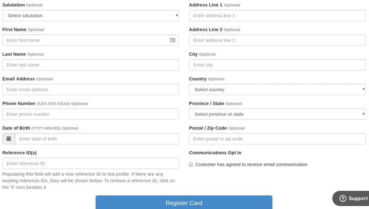Click into the Enter last name field

91,65
